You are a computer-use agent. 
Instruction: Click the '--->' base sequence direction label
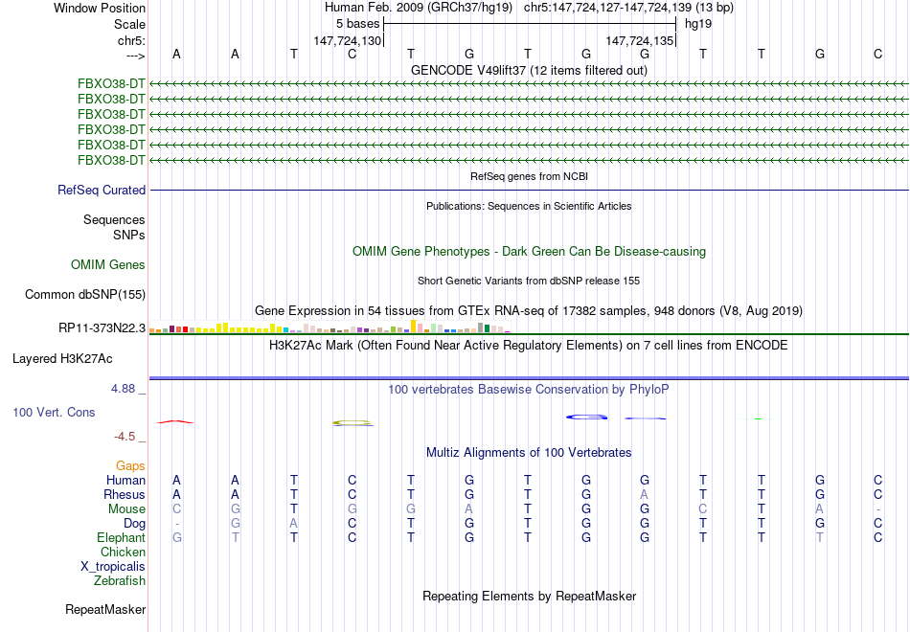point(135,56)
